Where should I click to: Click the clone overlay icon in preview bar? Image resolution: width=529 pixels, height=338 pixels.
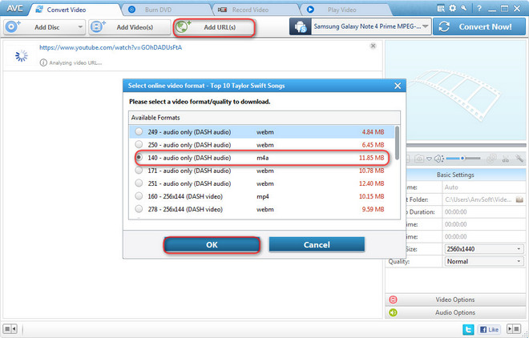point(492,159)
